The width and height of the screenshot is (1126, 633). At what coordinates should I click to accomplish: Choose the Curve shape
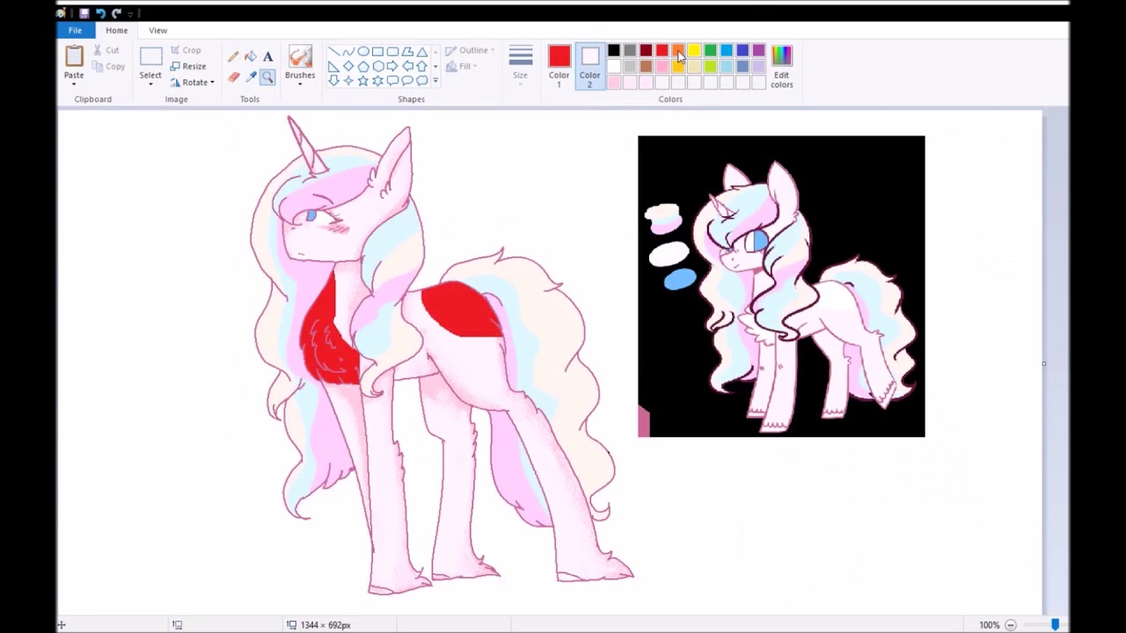[348, 51]
